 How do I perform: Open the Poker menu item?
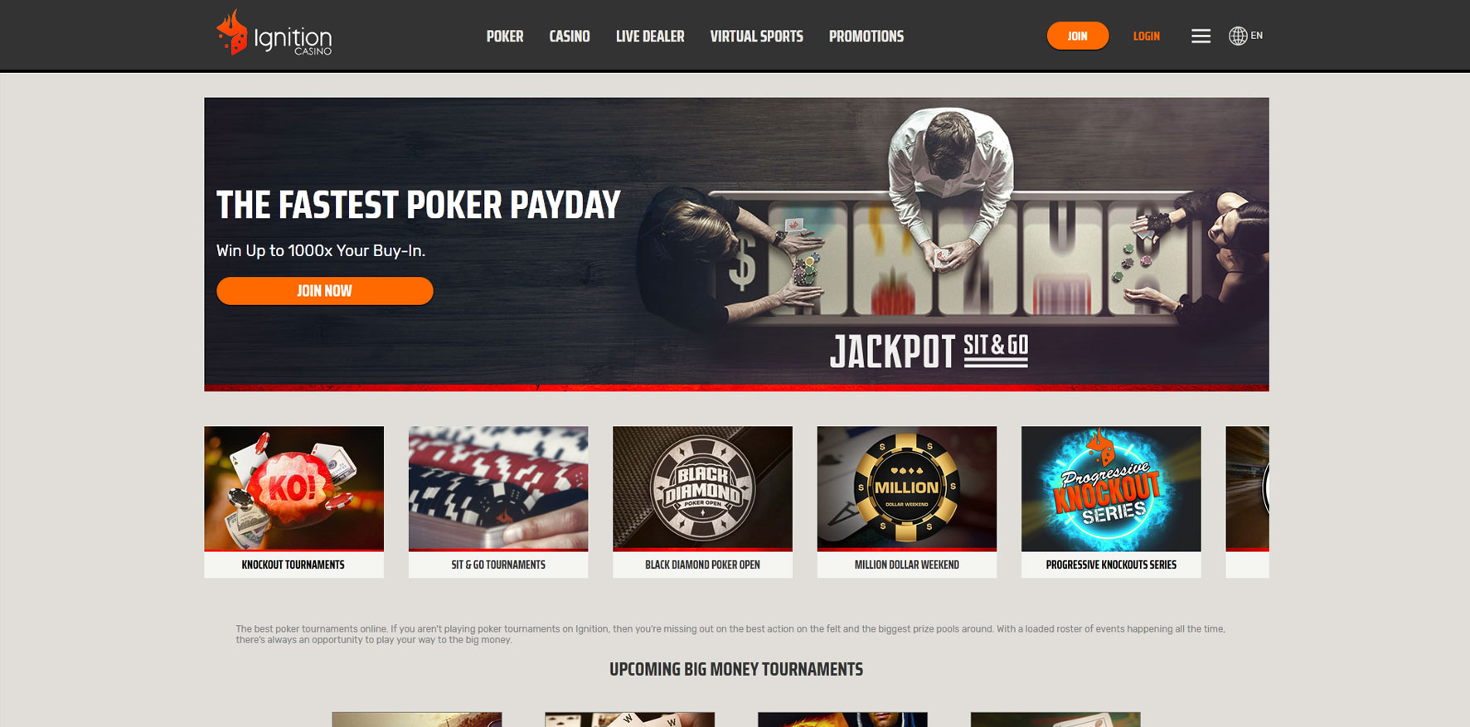(505, 36)
